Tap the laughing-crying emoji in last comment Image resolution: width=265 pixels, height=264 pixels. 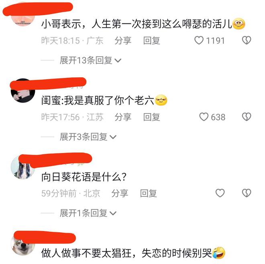[x=219, y=253]
